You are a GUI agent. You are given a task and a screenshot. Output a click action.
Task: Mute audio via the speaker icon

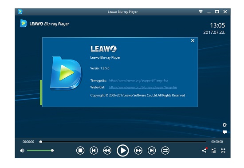(22, 151)
